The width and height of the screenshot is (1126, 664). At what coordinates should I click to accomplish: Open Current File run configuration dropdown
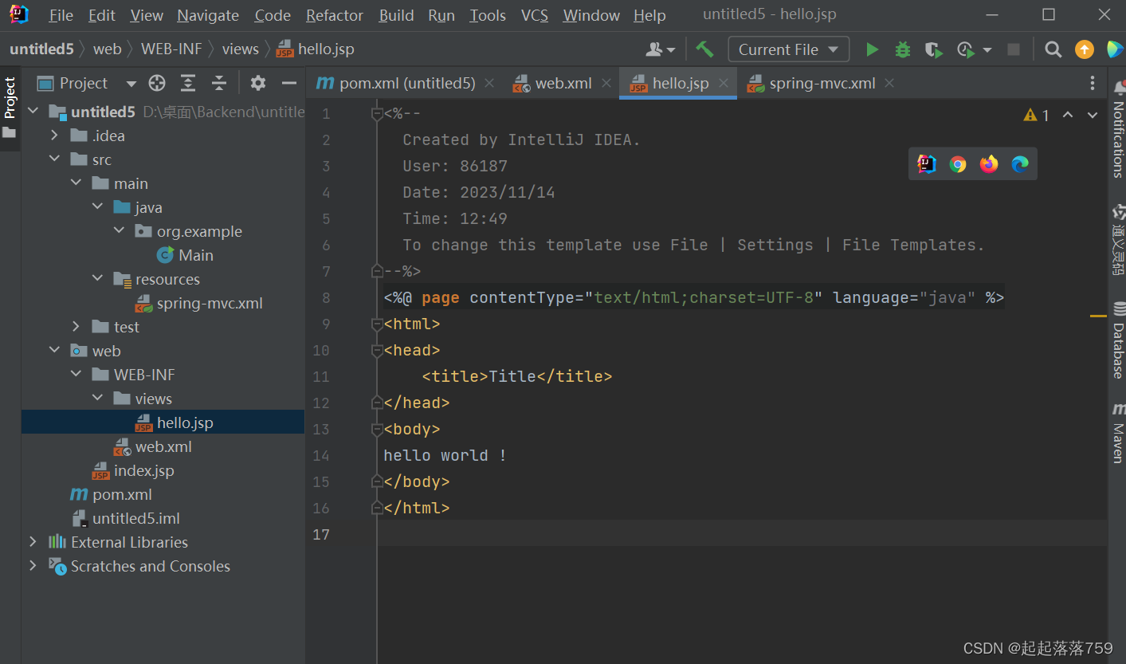pyautogui.click(x=788, y=49)
